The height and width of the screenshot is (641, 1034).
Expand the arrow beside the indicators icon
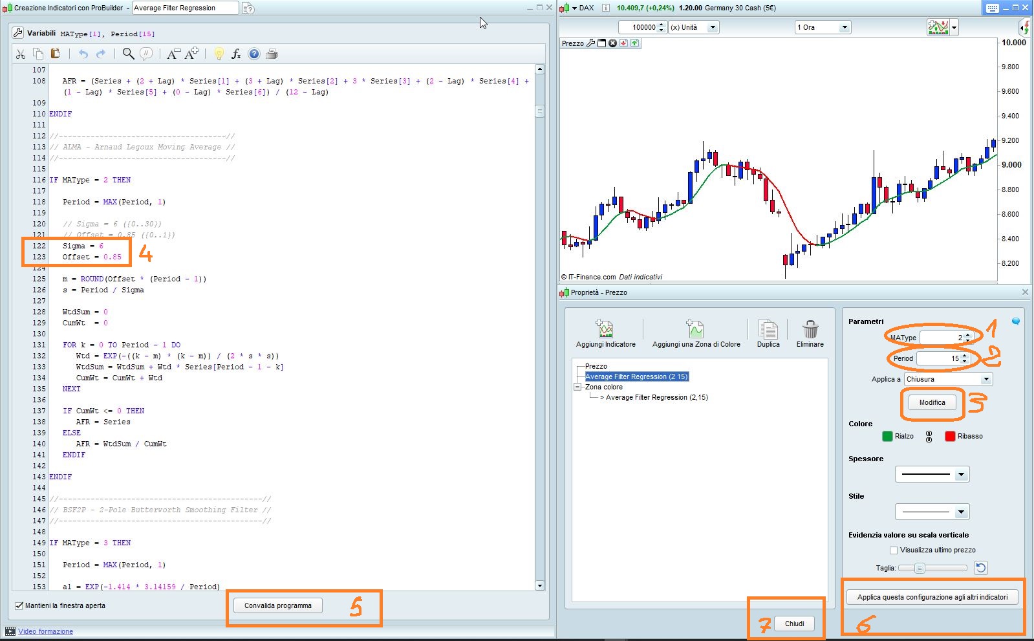tap(954, 27)
